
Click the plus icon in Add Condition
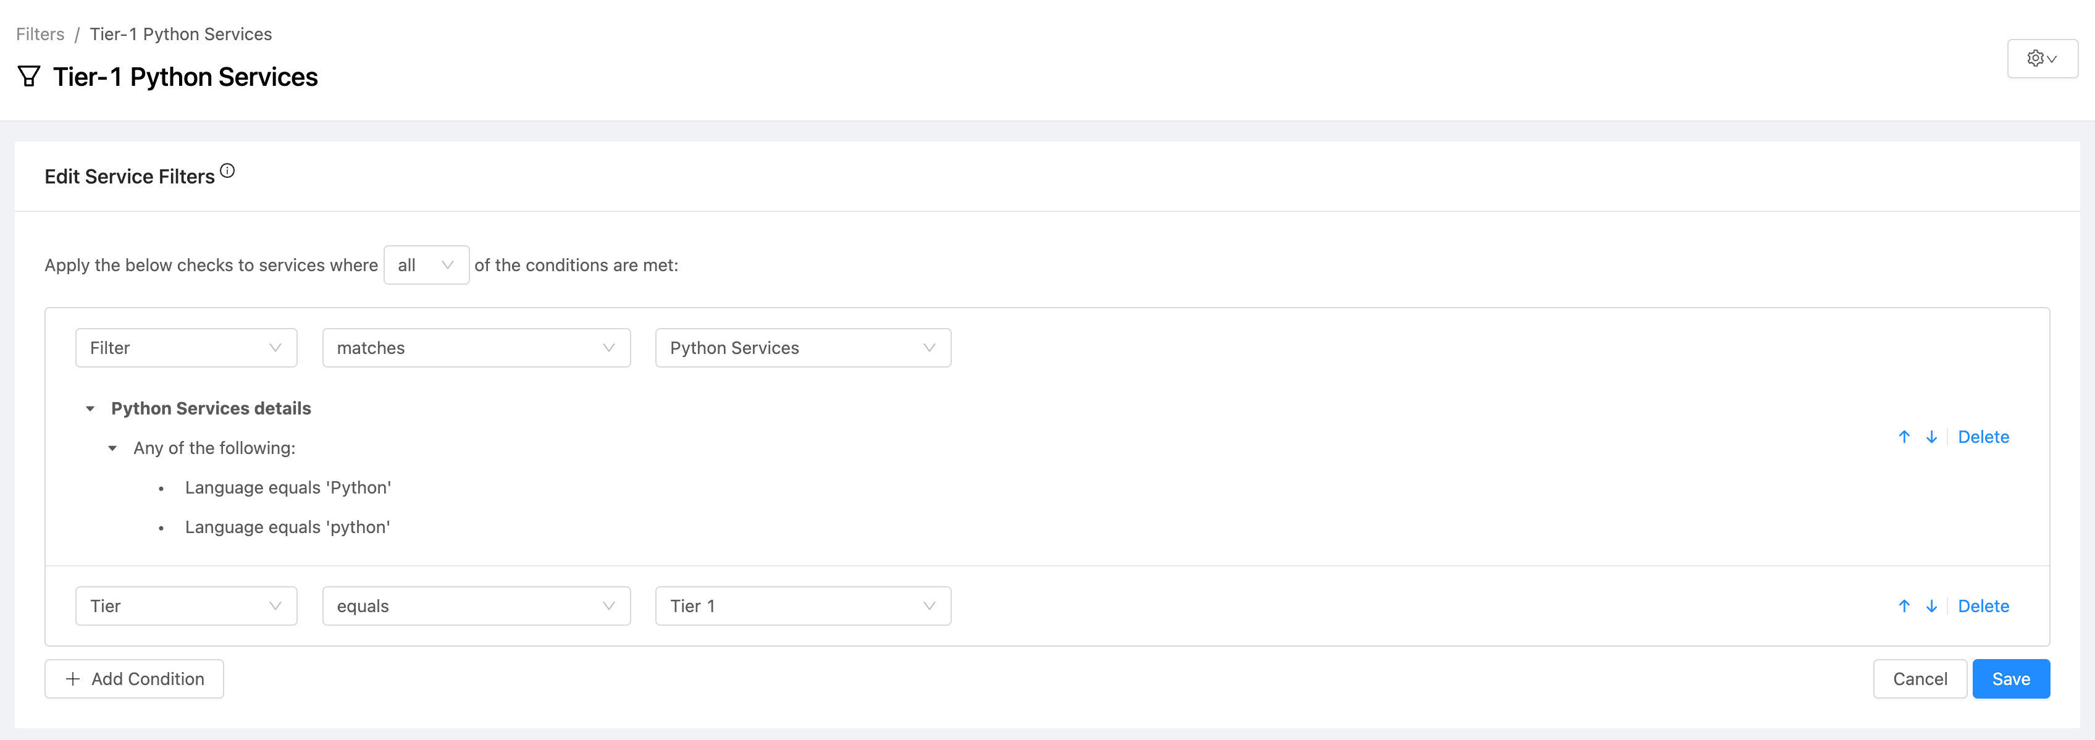click(73, 679)
